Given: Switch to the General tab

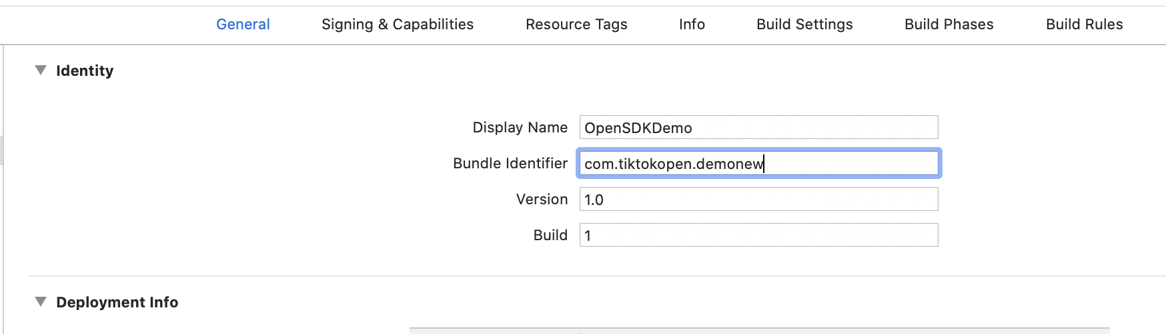Looking at the screenshot, I should click(243, 25).
